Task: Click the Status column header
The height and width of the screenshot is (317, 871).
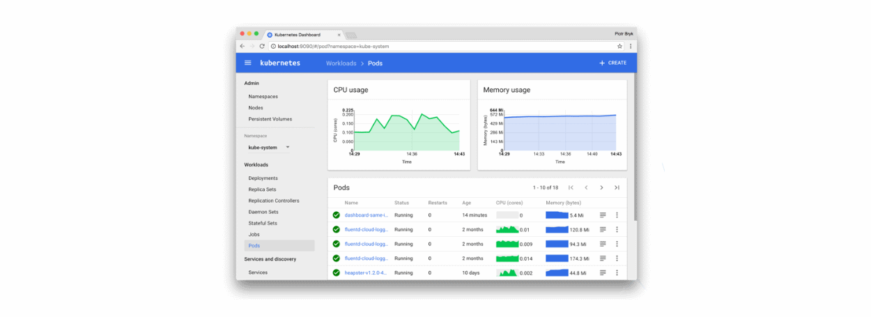Action: 402,203
